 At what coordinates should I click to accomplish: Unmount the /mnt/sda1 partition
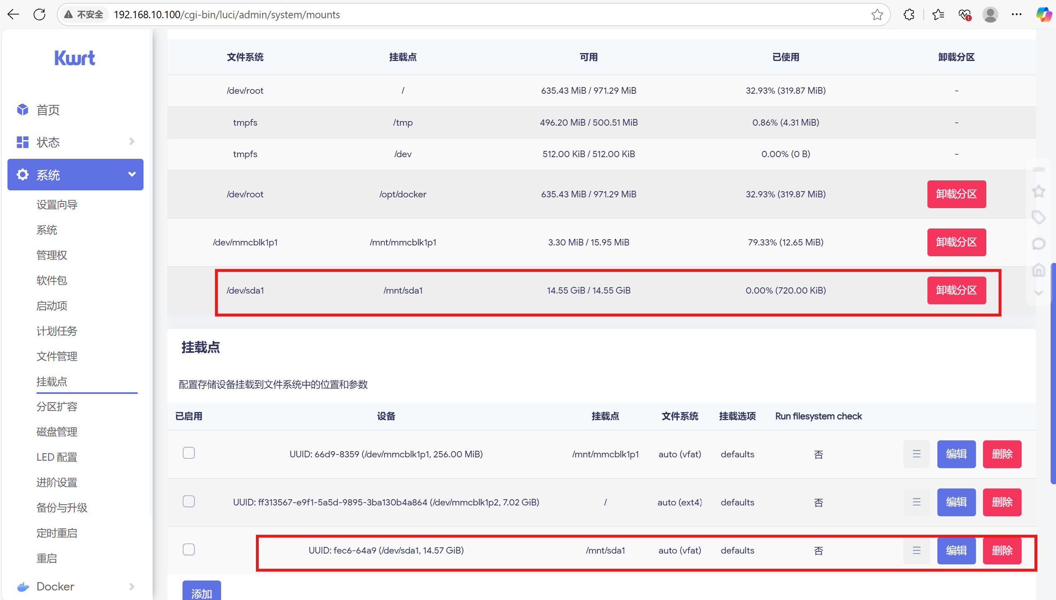956,290
